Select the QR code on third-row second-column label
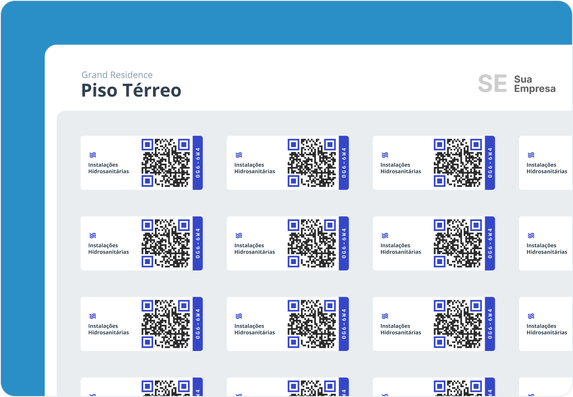 click(312, 324)
